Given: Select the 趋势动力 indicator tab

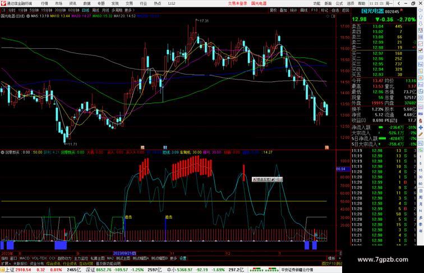Looking at the screenshot, I should coord(64,258).
